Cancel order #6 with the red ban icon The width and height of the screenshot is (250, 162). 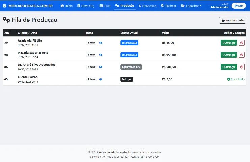pos(242,67)
